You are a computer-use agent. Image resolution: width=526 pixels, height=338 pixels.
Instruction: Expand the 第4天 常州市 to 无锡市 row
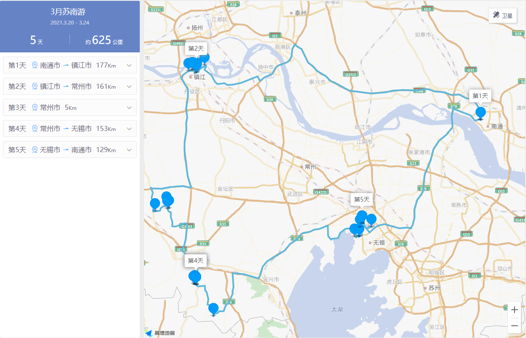pyautogui.click(x=129, y=129)
